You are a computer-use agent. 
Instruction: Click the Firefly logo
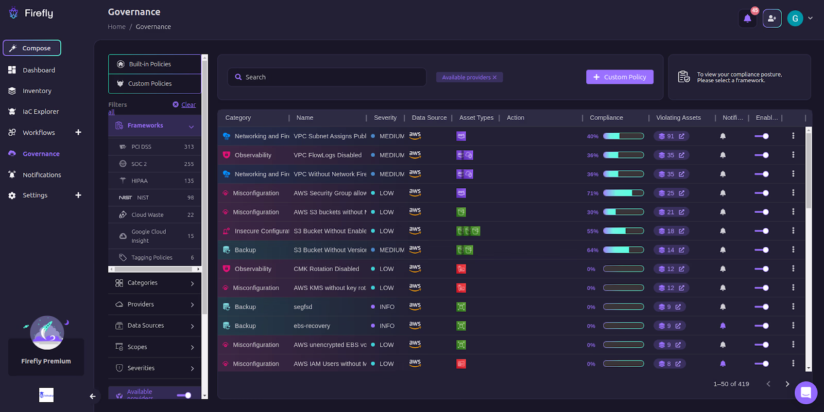click(31, 13)
